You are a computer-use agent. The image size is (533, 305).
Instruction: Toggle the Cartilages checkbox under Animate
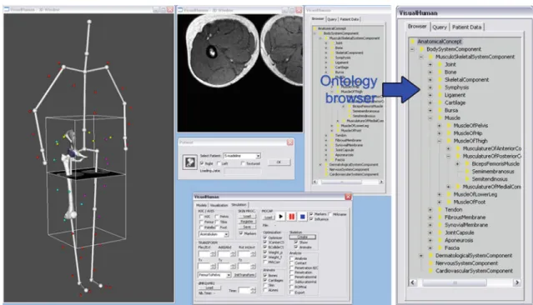tap(264, 280)
